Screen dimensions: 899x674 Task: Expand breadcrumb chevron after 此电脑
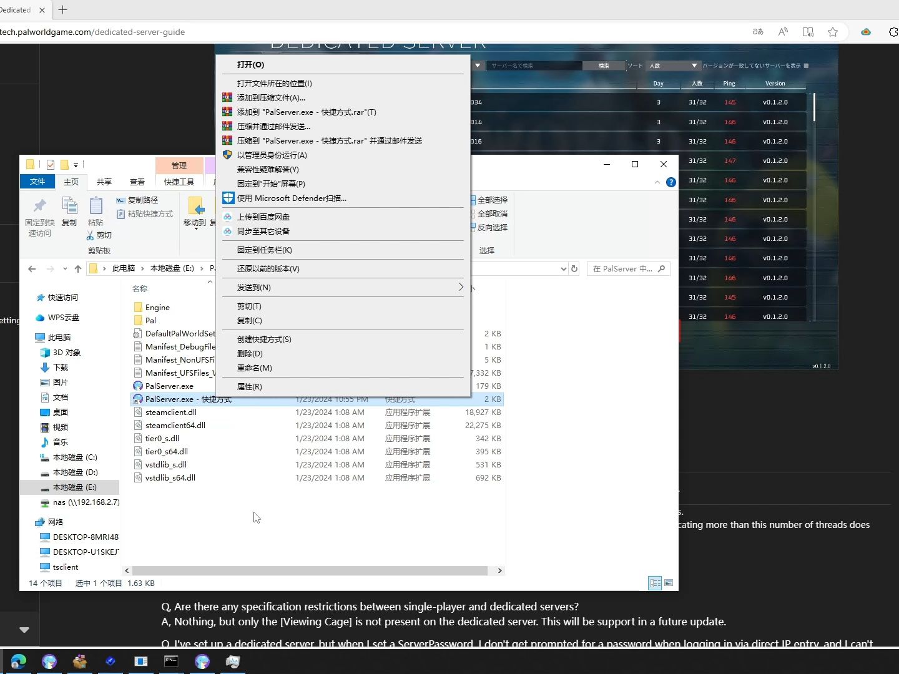coord(143,269)
